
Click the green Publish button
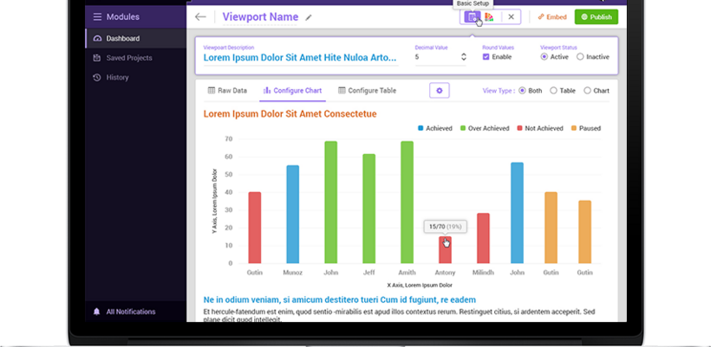(x=597, y=17)
